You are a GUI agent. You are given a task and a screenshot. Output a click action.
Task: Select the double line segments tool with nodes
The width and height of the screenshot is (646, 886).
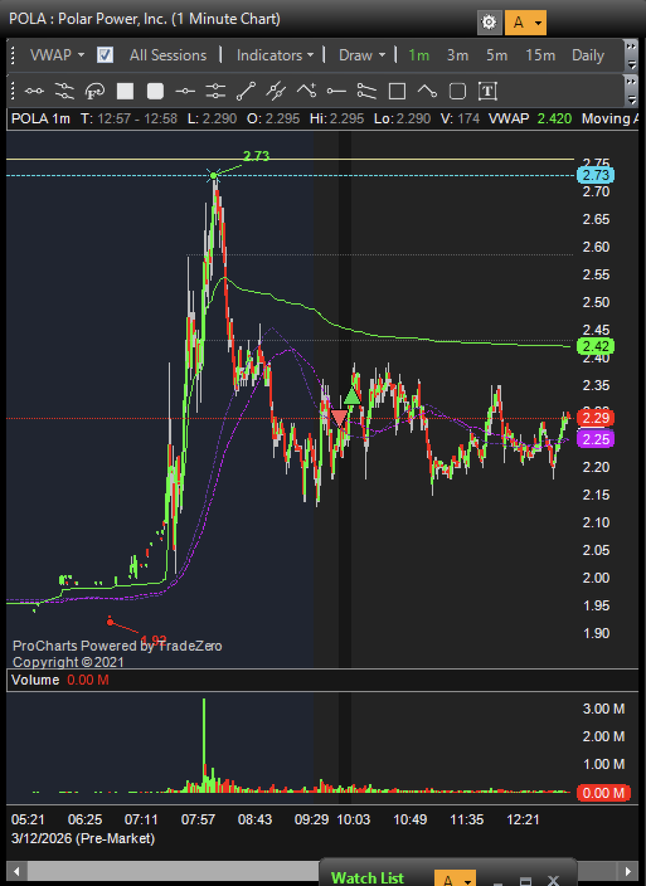pos(64,91)
